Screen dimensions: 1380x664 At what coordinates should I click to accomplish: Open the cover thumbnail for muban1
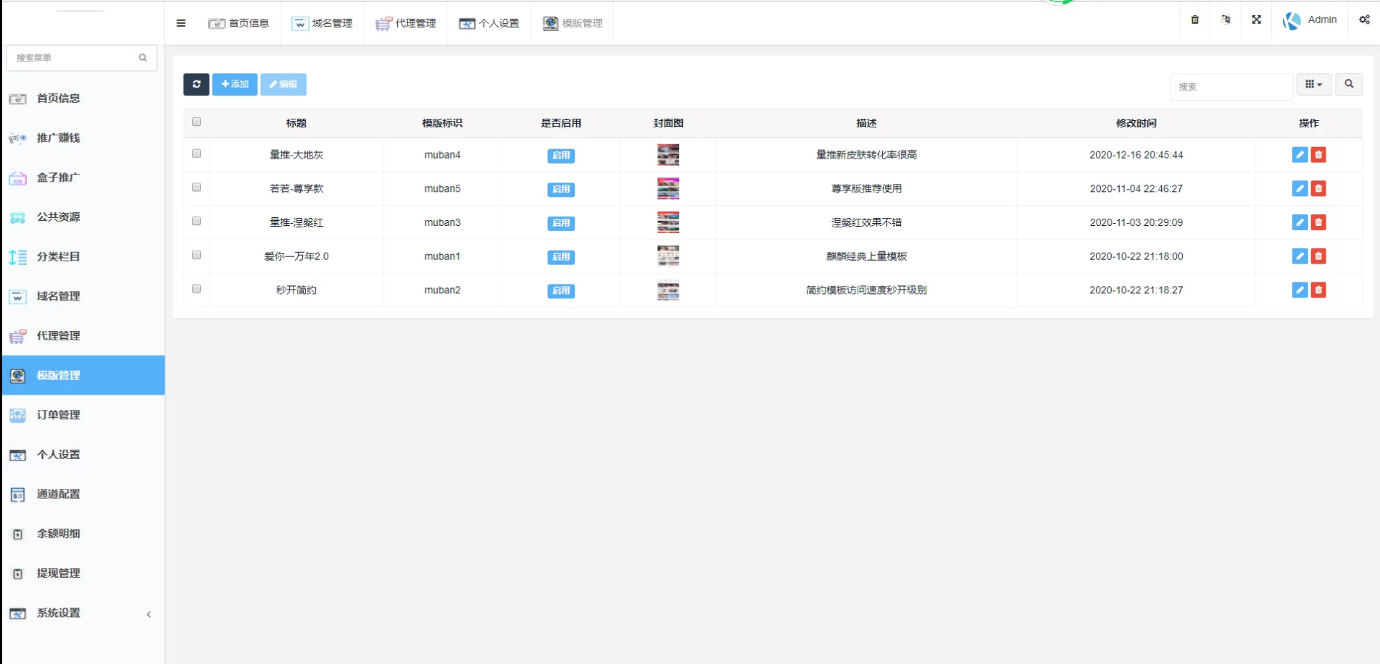click(668, 256)
